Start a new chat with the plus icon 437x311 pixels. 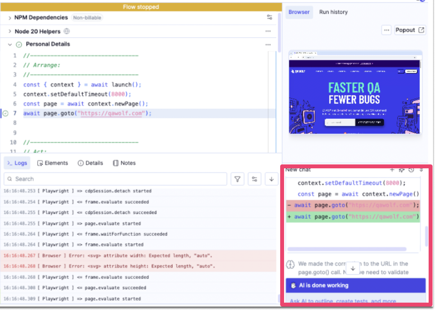coord(392,170)
